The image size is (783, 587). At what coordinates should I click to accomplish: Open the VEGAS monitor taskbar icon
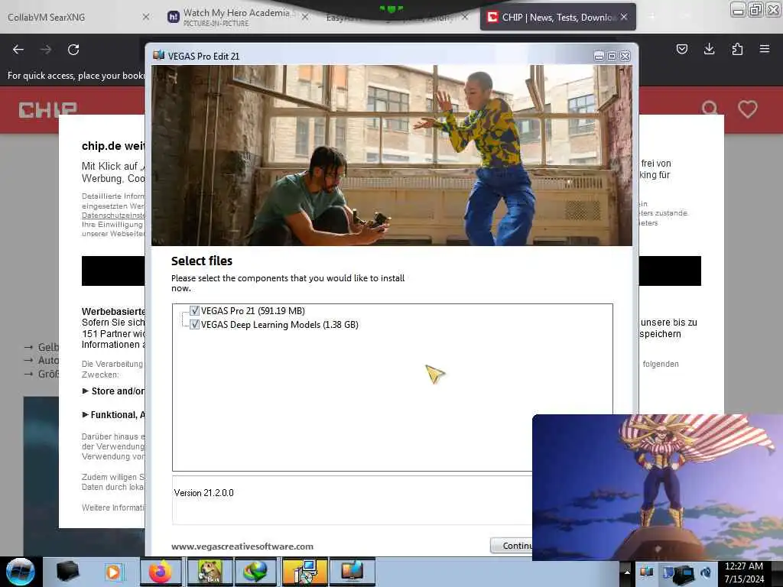[x=353, y=572]
